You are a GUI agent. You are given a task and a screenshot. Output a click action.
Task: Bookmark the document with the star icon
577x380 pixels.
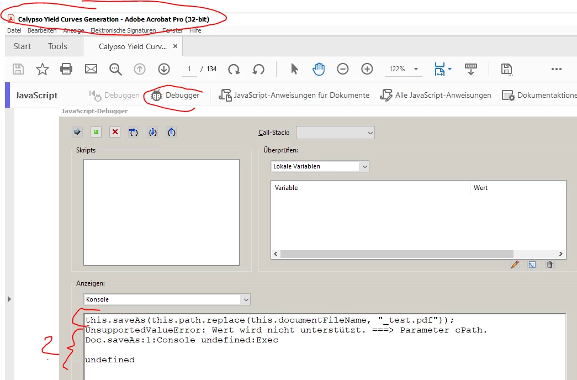tap(43, 69)
